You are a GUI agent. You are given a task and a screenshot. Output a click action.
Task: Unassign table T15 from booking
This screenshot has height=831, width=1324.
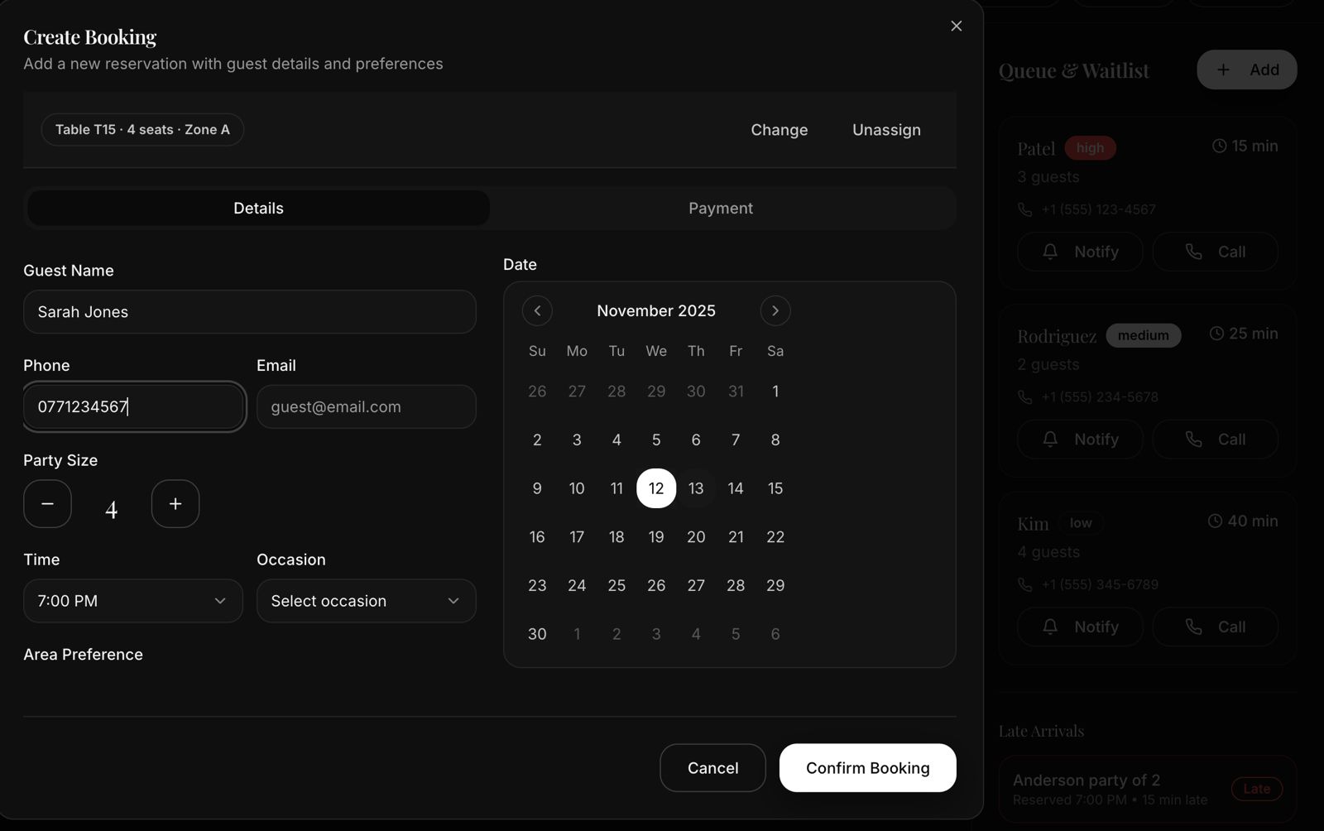point(886,130)
